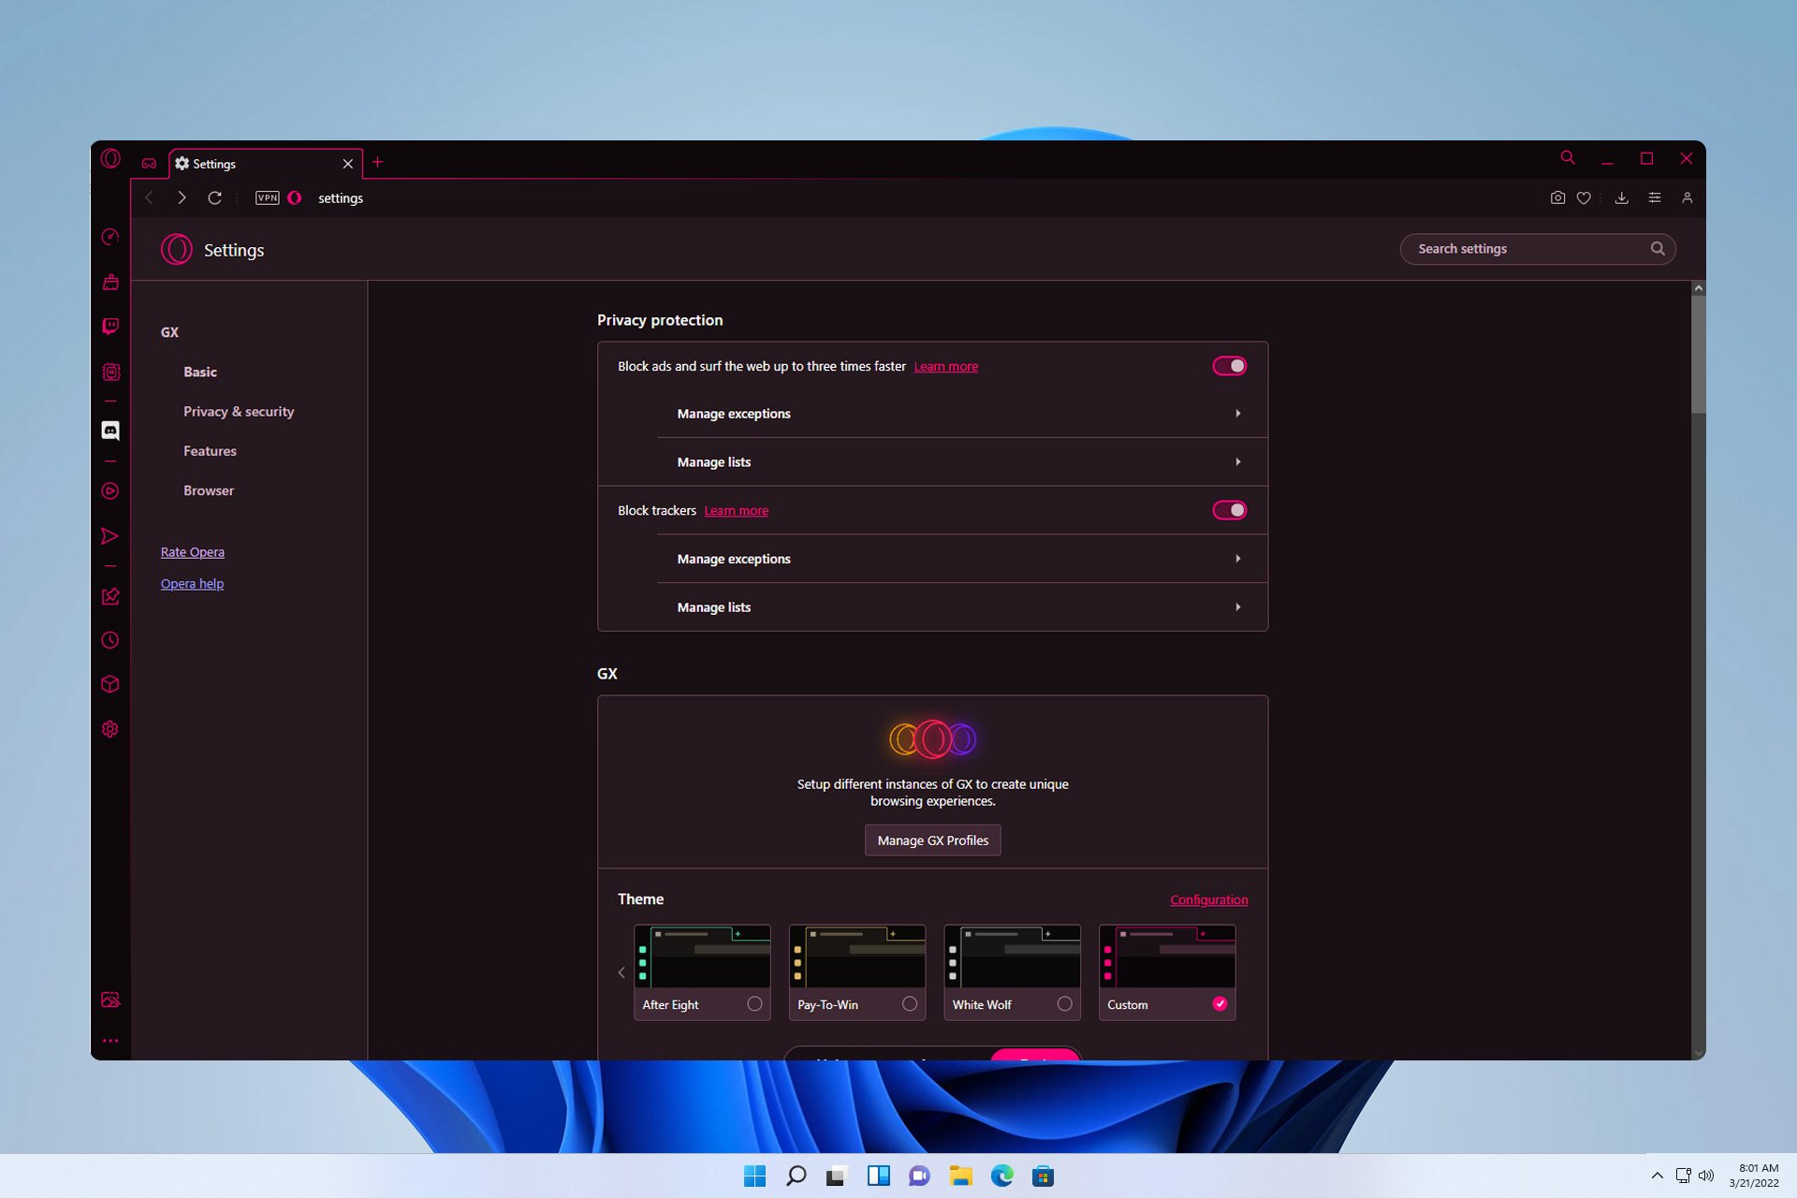Open the downloads icon
1797x1198 pixels.
(1622, 197)
